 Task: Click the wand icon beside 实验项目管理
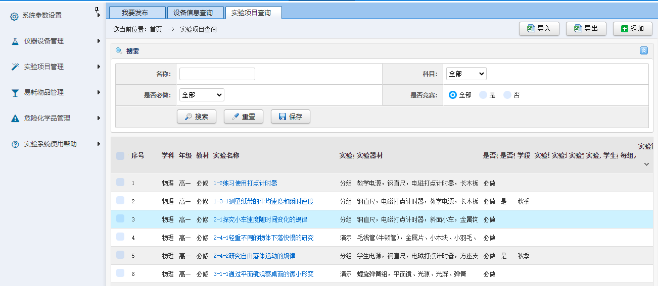(15, 67)
